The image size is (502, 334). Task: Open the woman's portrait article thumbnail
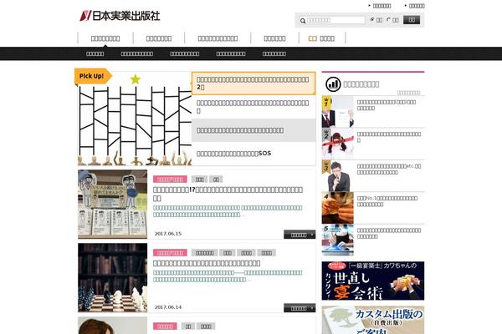pos(113,326)
